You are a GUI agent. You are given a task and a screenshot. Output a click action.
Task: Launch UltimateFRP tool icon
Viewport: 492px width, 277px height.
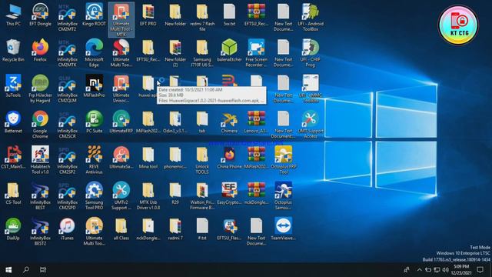[x=121, y=122]
